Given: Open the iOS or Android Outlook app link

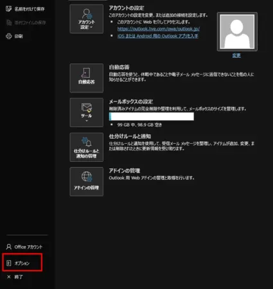Looking at the screenshot, I should point(158,36).
